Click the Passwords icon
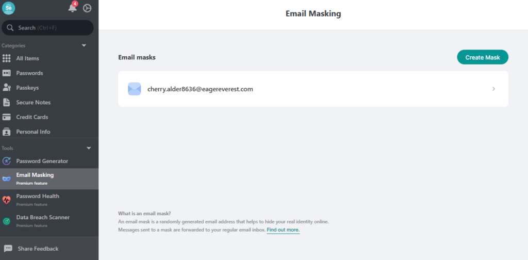 [7, 73]
